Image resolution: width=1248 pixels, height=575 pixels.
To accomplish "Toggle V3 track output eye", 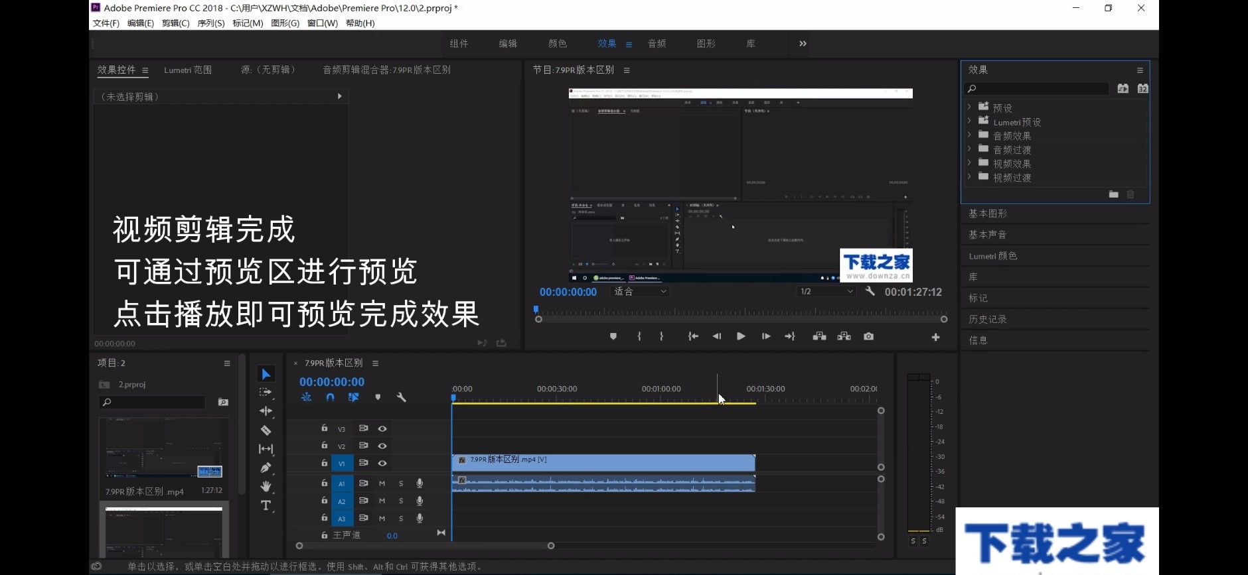I will click(x=382, y=428).
